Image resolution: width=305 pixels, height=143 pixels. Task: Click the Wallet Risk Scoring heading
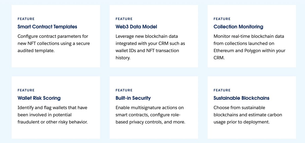[39, 98]
